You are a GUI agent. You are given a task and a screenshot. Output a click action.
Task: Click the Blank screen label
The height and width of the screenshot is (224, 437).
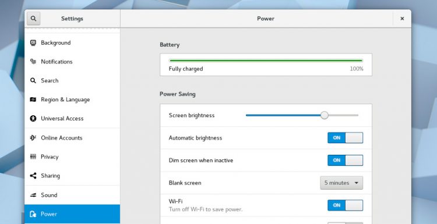[x=185, y=183]
